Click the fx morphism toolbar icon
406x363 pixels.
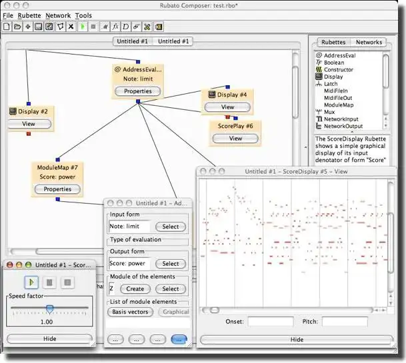tap(115, 27)
